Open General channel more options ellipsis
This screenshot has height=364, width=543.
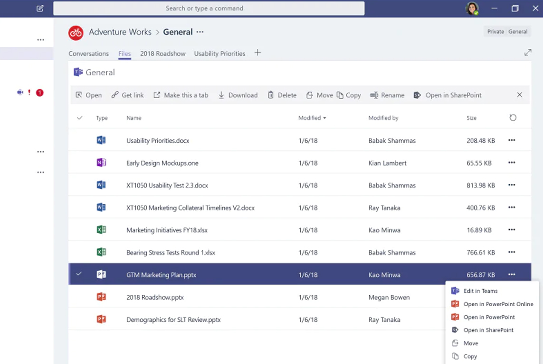pyautogui.click(x=200, y=32)
